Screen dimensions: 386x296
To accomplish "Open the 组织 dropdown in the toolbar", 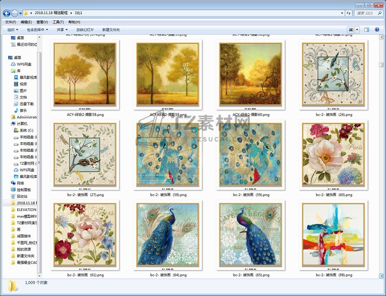I will (x=13, y=30).
